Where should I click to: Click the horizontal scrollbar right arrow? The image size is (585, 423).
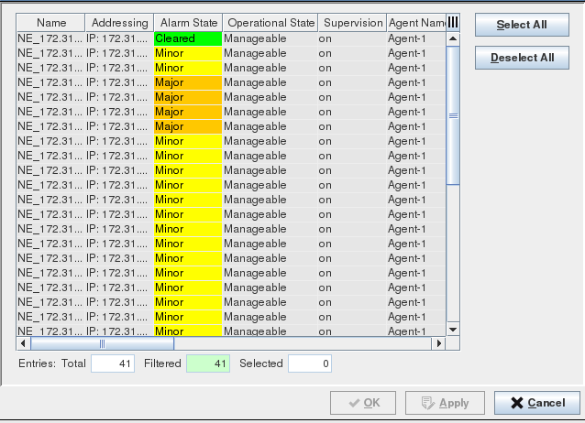(x=439, y=343)
